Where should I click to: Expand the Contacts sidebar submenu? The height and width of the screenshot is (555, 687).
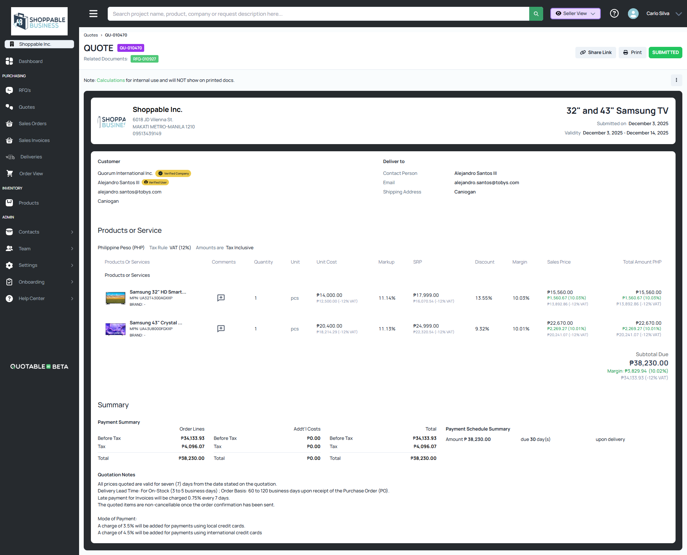tap(72, 232)
